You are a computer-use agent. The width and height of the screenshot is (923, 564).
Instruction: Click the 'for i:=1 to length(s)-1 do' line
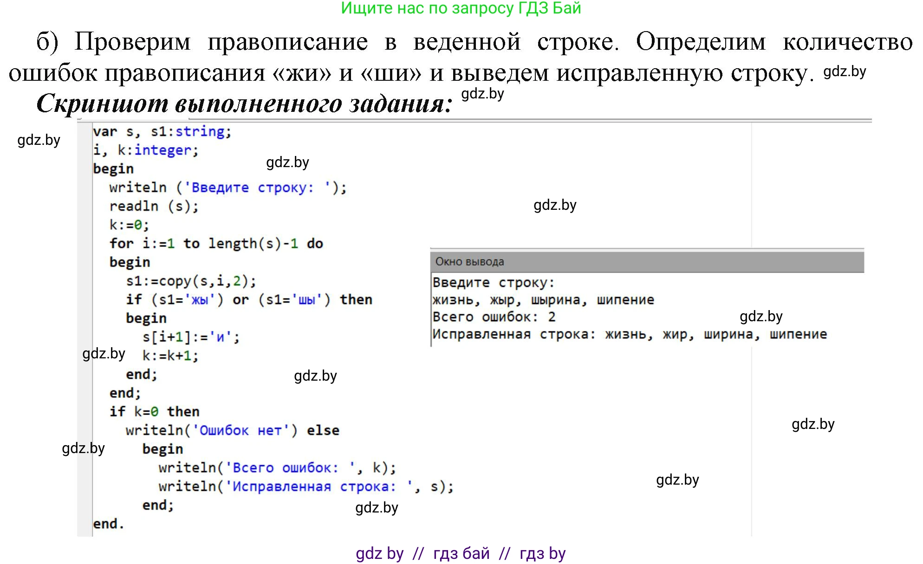pyautogui.click(x=216, y=244)
